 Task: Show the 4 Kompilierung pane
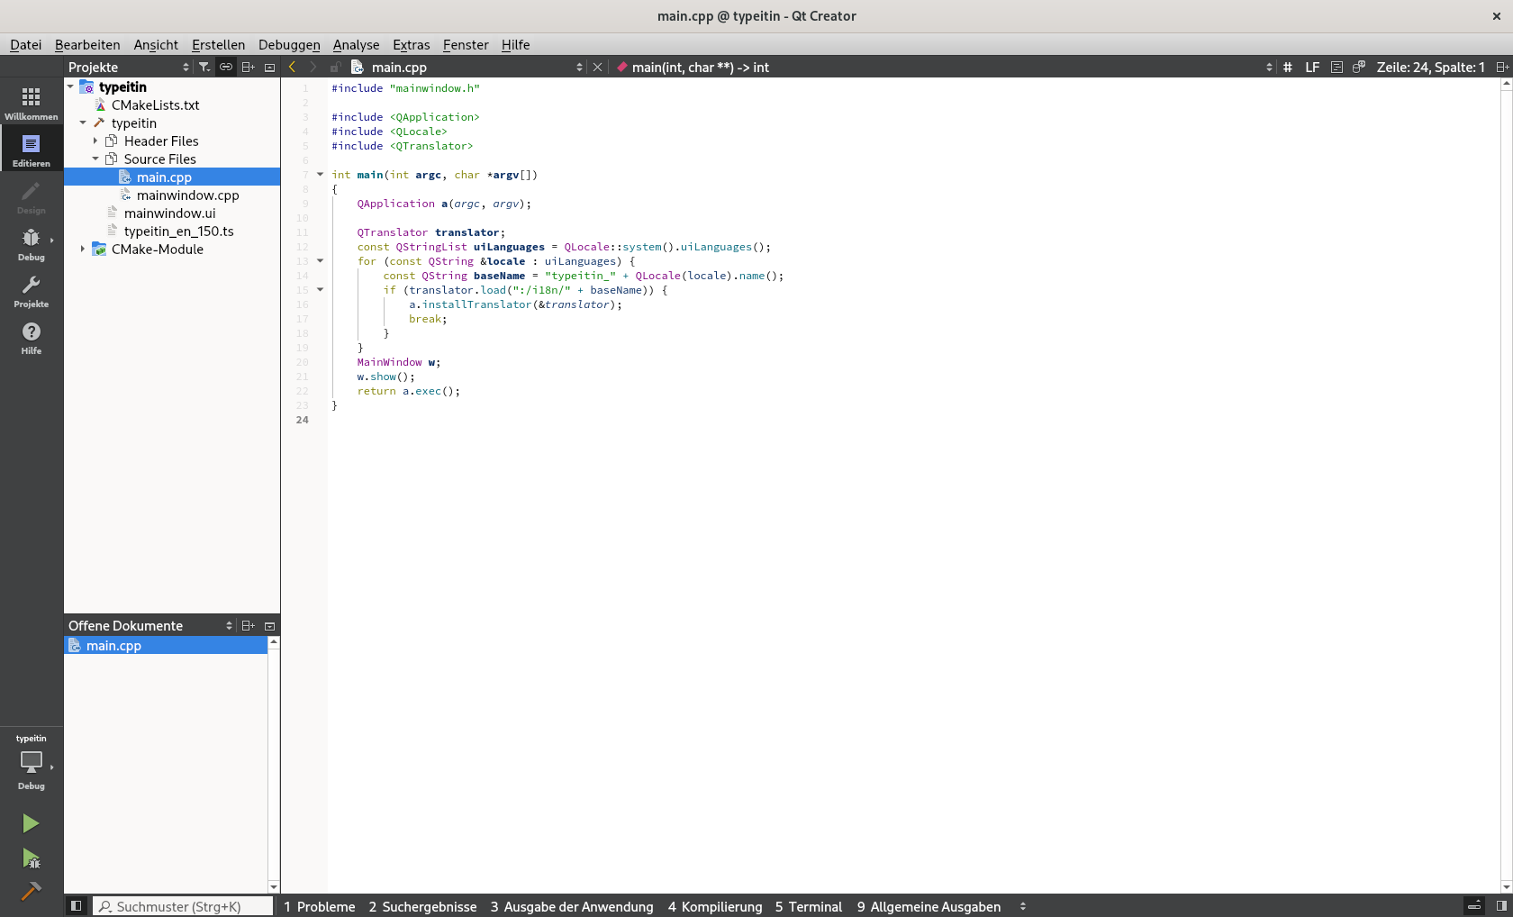click(715, 906)
